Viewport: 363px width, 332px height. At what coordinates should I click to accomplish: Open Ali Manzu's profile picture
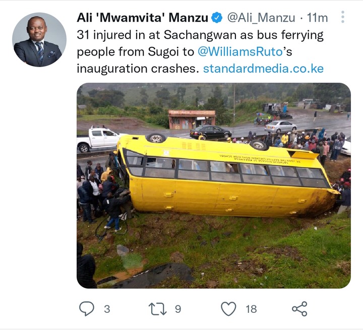[x=39, y=40]
